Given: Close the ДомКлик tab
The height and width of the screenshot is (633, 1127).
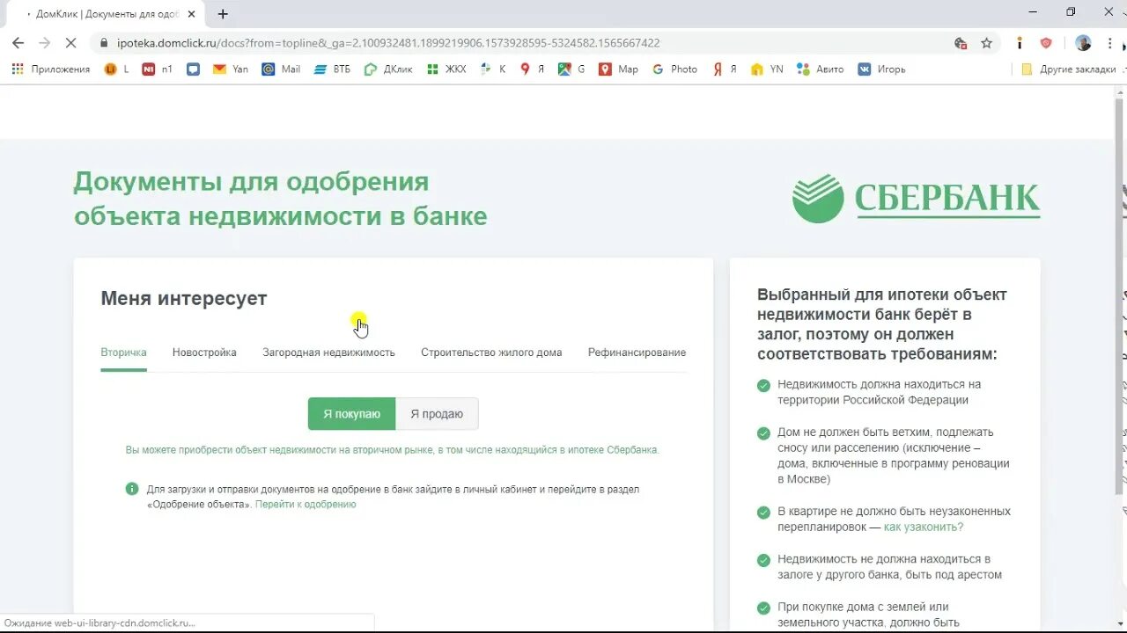Looking at the screenshot, I should 191,14.
